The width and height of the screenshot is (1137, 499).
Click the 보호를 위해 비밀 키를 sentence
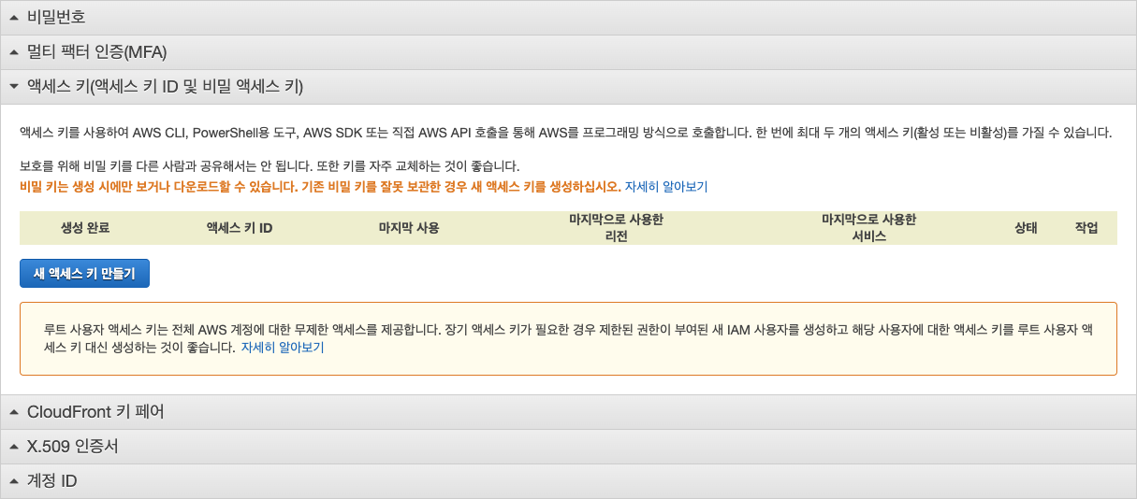click(270, 166)
